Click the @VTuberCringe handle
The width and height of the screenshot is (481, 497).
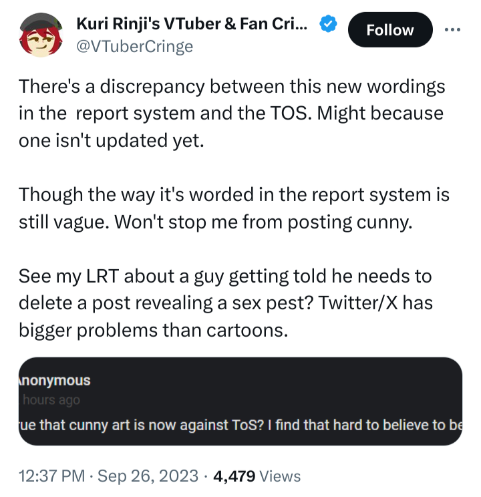click(135, 46)
